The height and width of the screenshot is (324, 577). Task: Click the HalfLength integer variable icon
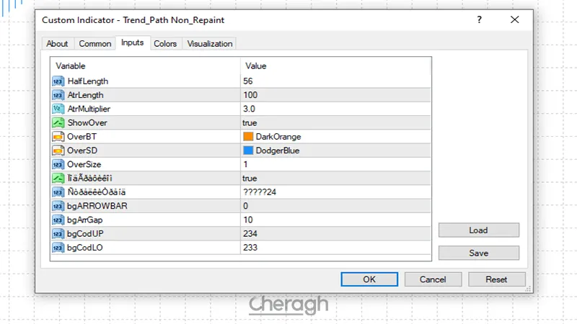tap(58, 81)
